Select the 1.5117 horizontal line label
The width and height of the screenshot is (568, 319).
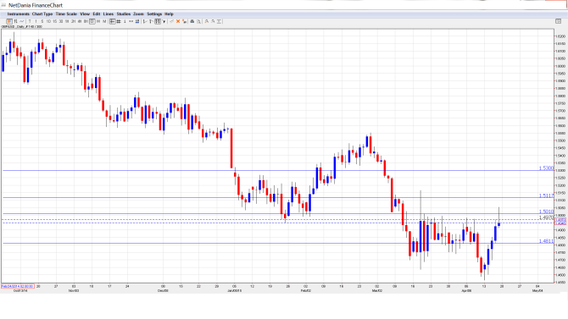pos(546,195)
